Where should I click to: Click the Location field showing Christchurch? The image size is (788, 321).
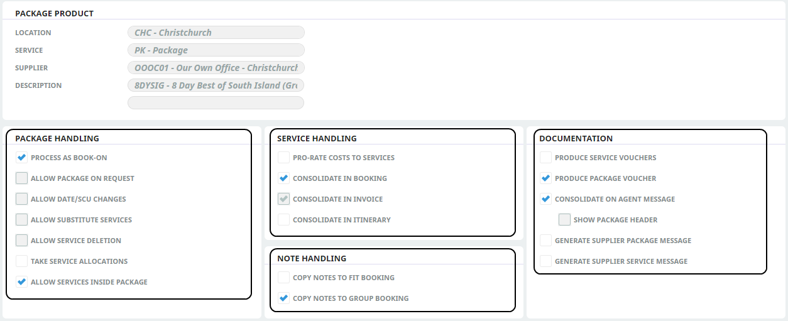coord(216,33)
